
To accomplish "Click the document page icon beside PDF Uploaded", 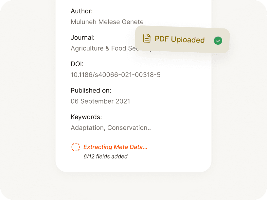I will click(x=147, y=39).
